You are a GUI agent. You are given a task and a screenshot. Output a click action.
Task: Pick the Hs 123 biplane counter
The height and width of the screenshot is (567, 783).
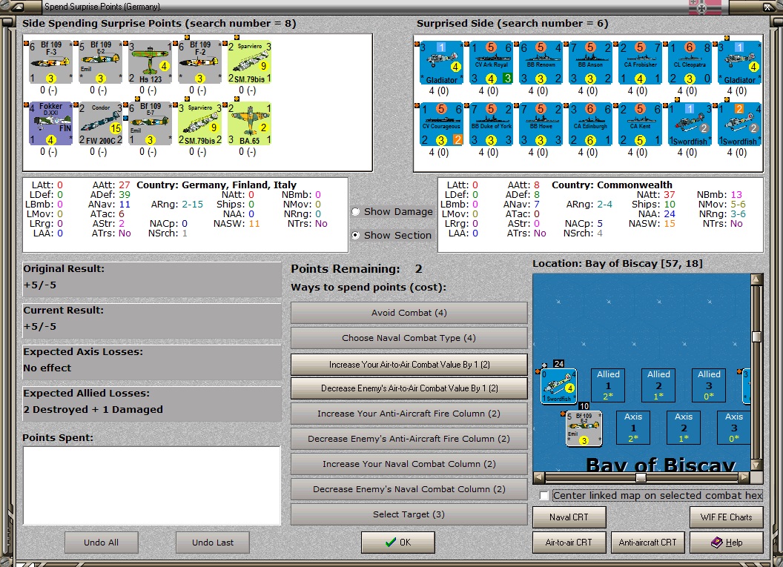pos(150,62)
